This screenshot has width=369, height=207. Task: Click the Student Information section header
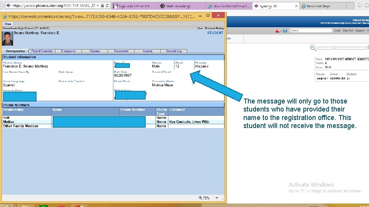coord(113,57)
